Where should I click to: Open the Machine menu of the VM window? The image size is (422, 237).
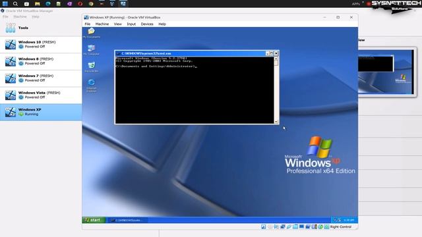102,24
